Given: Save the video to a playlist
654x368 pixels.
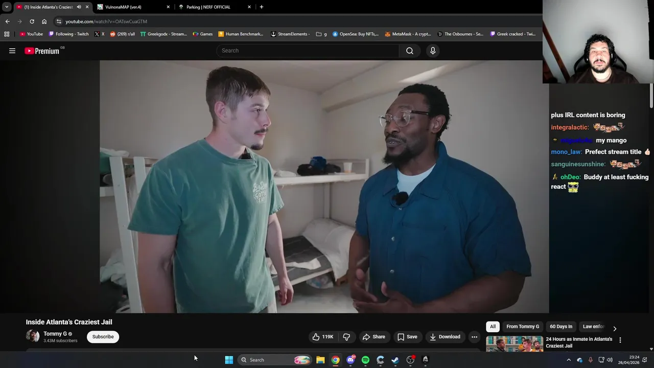Looking at the screenshot, I should tap(407, 337).
